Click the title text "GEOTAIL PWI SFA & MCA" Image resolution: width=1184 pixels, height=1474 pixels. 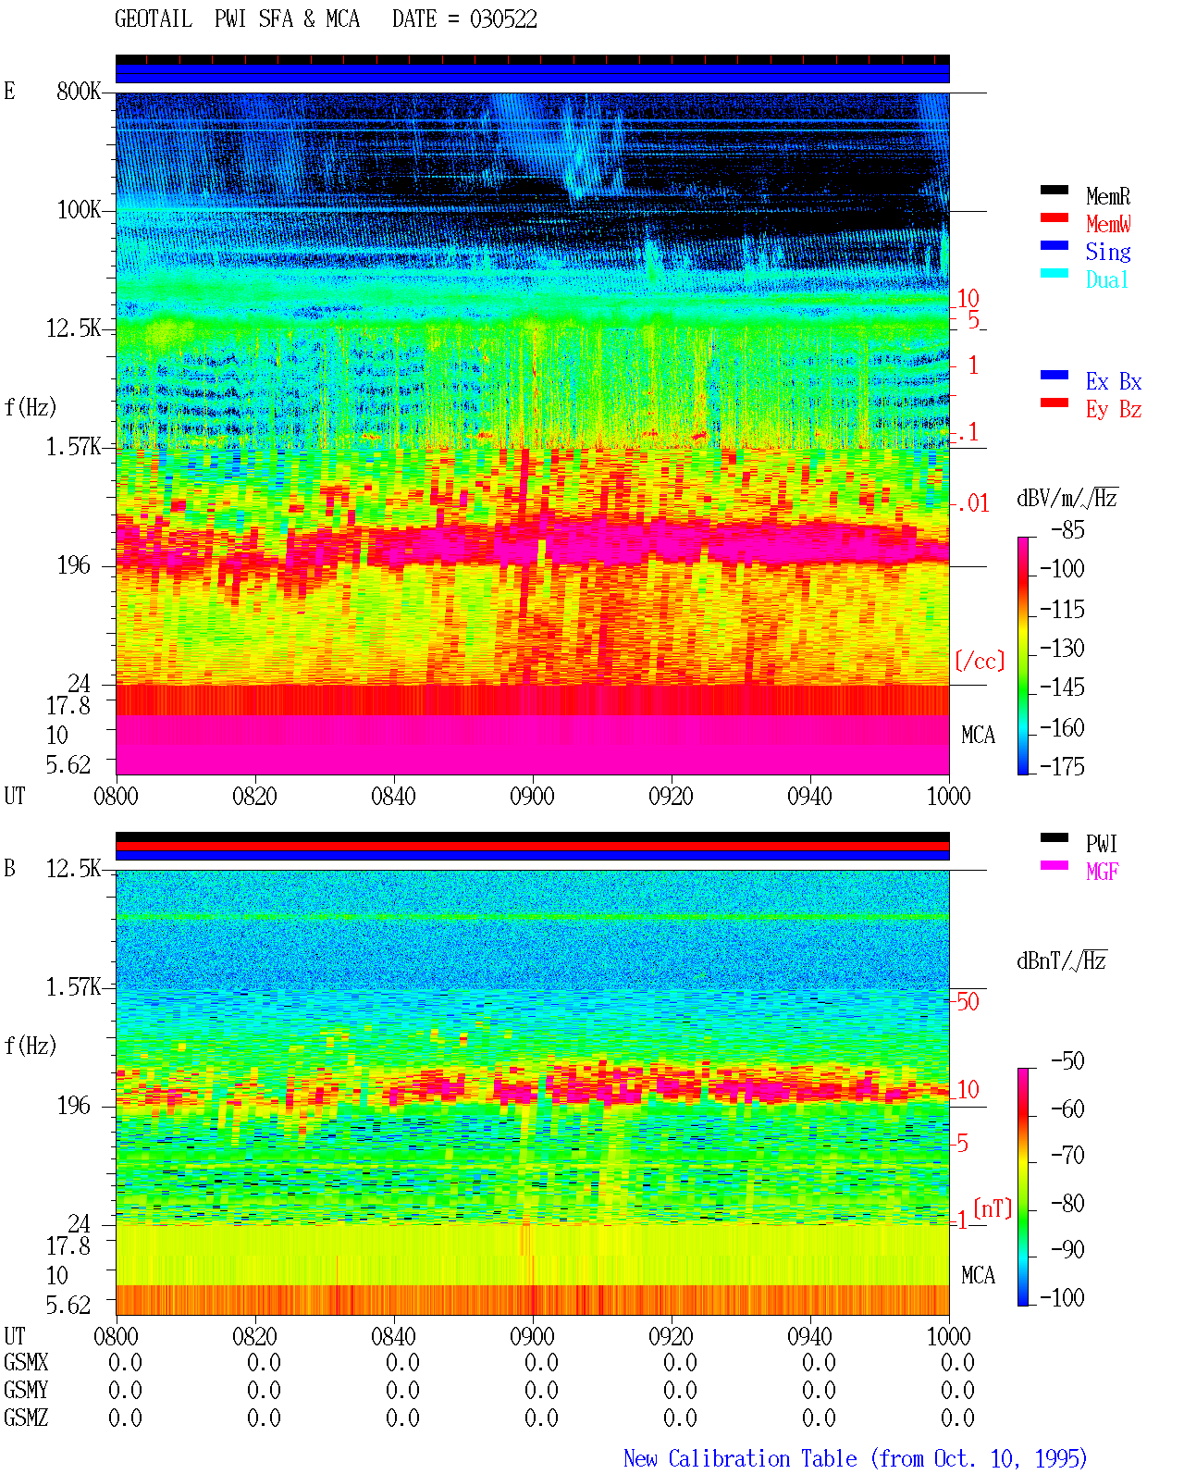tap(238, 19)
